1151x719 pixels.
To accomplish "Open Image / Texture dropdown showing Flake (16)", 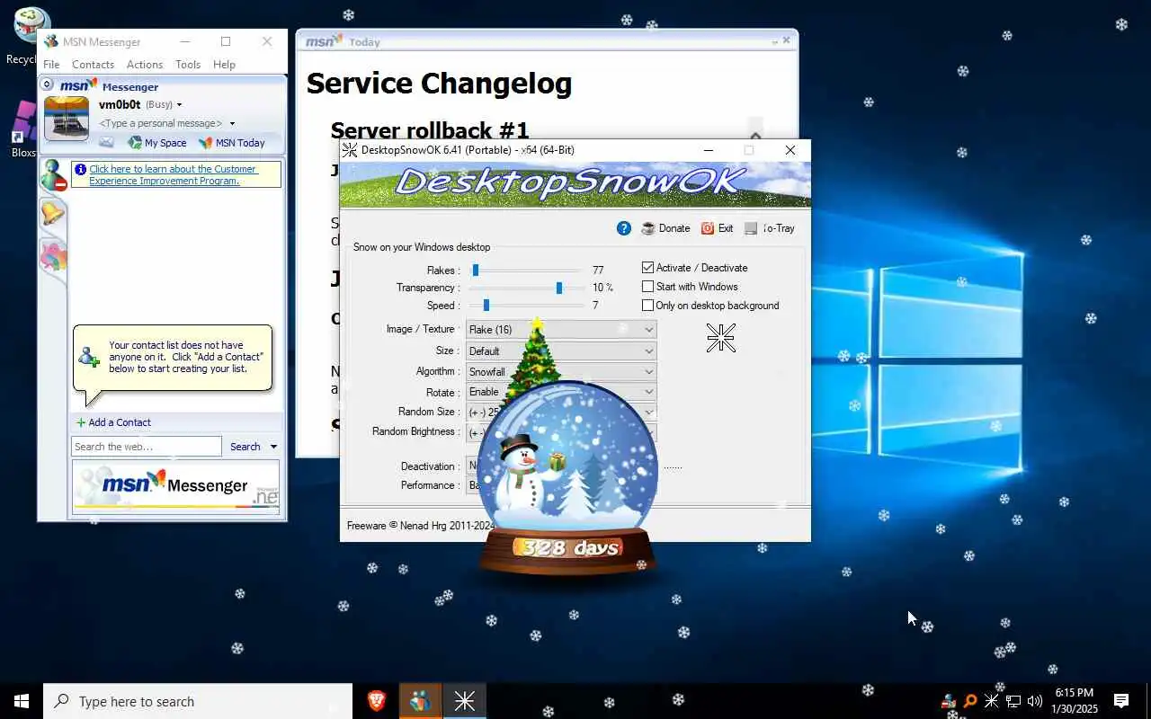I will coord(561,330).
